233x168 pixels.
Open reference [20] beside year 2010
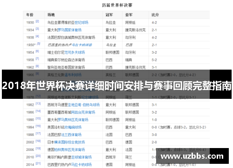(x=38, y=156)
